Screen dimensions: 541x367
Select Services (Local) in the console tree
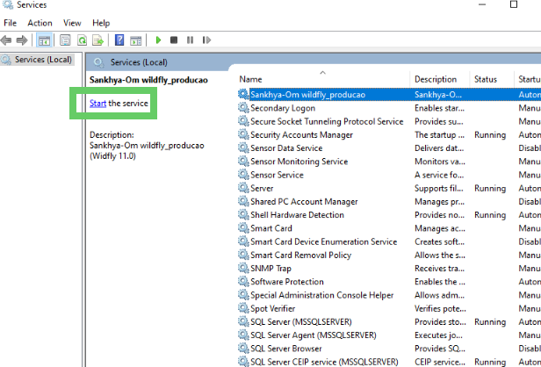tap(43, 60)
